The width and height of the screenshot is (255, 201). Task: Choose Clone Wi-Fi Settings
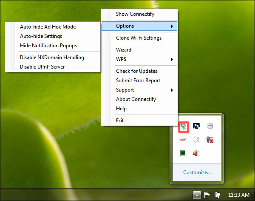(139, 38)
